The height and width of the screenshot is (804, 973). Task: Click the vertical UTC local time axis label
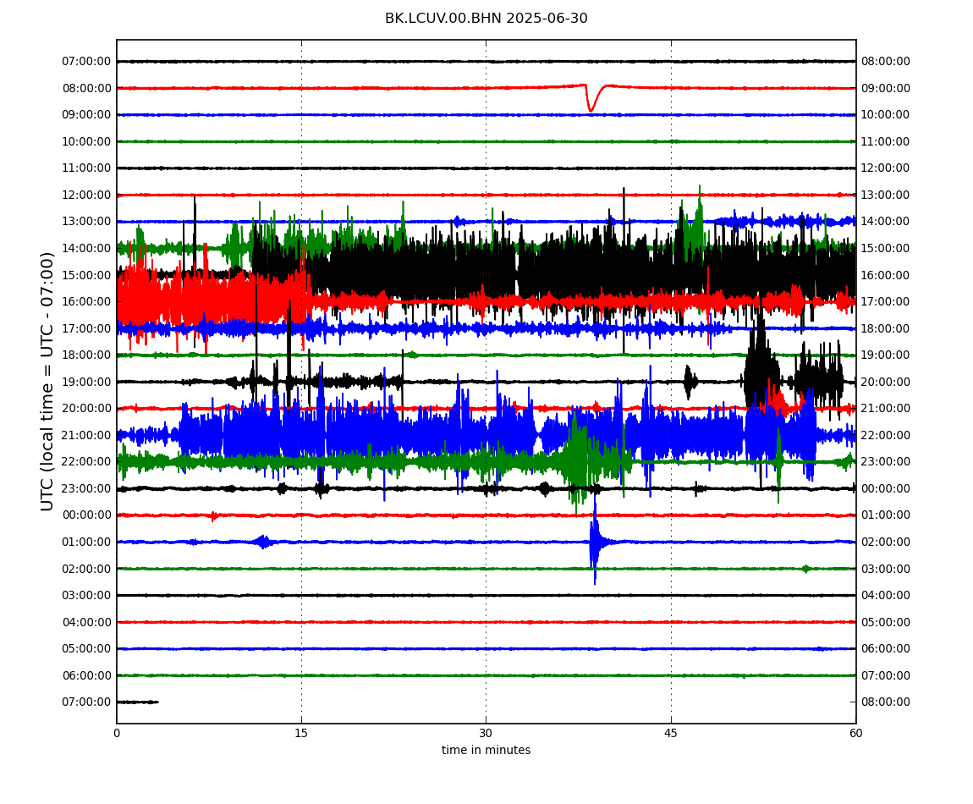[47, 381]
